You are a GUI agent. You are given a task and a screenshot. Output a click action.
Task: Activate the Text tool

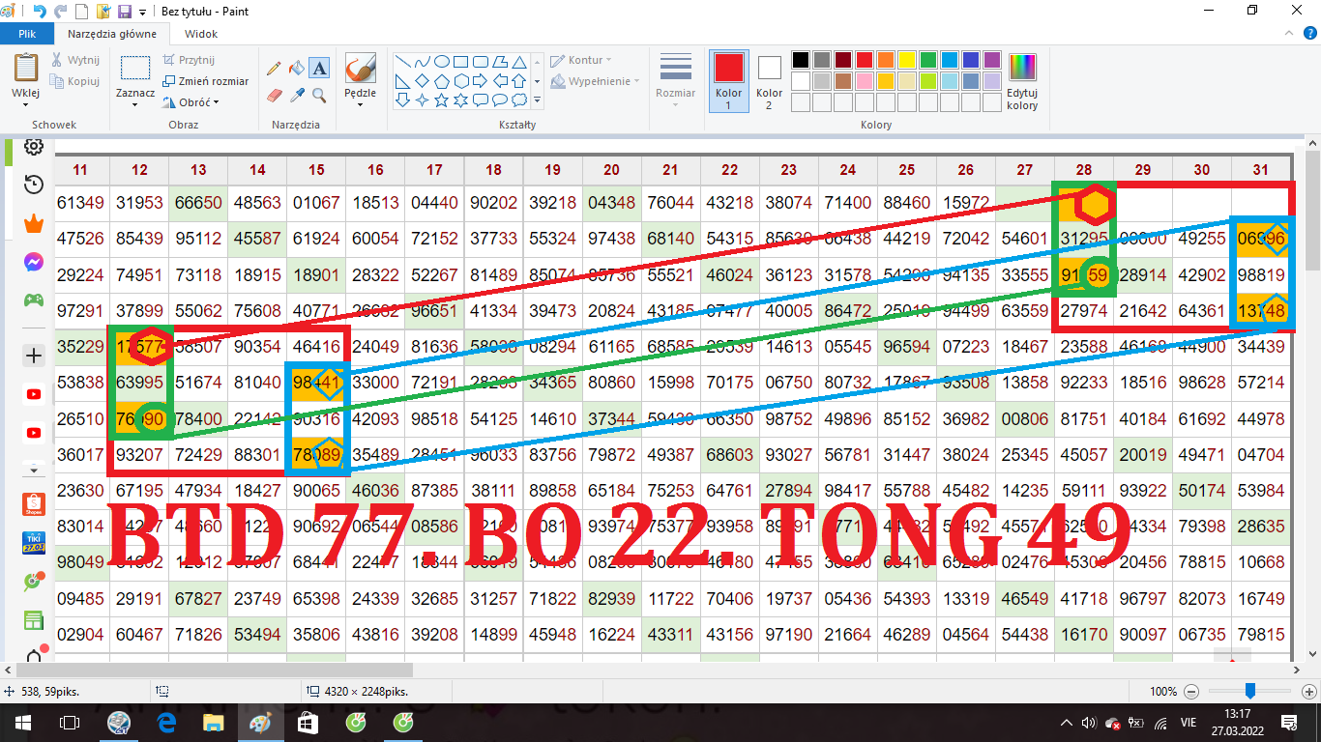tap(319, 68)
